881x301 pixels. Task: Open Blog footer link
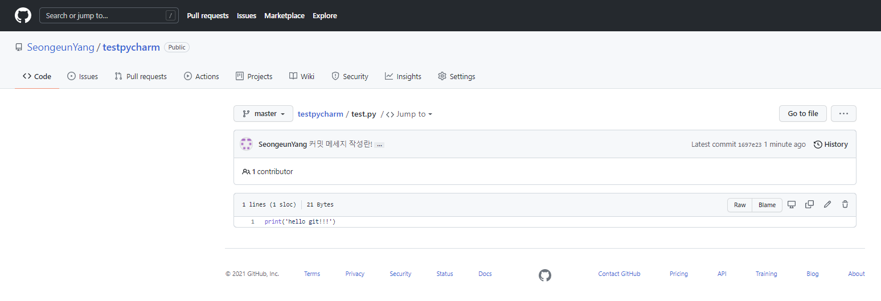(x=813, y=274)
